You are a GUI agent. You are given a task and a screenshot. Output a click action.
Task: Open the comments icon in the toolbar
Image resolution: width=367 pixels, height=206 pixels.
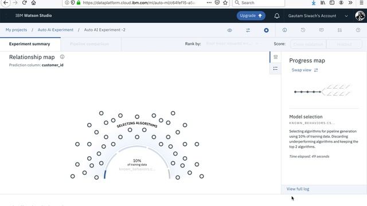click(321, 30)
